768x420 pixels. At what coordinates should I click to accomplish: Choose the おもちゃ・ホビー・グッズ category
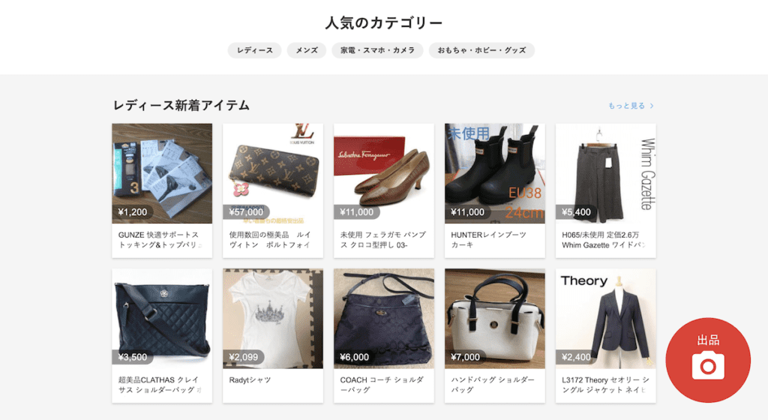(481, 50)
